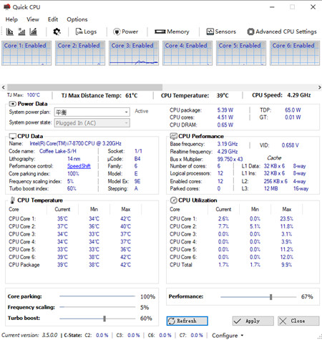Image resolution: width=322 pixels, height=340 pixels.
Task: Click the second chart toolbar icon
Action: click(21, 31)
